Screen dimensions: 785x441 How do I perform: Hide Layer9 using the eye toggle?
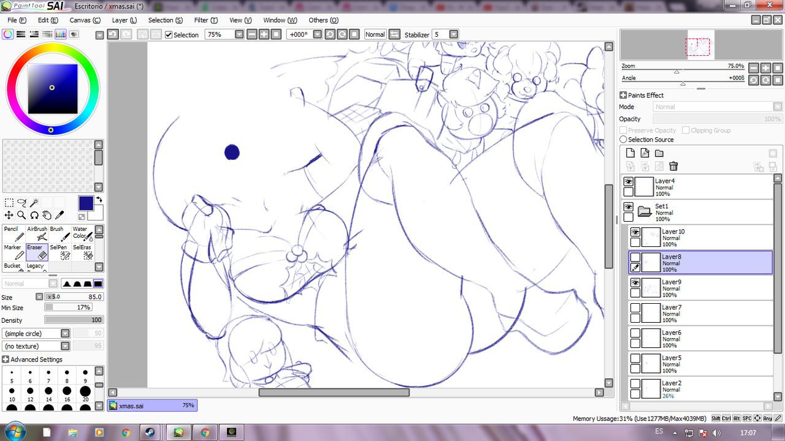pyautogui.click(x=635, y=282)
